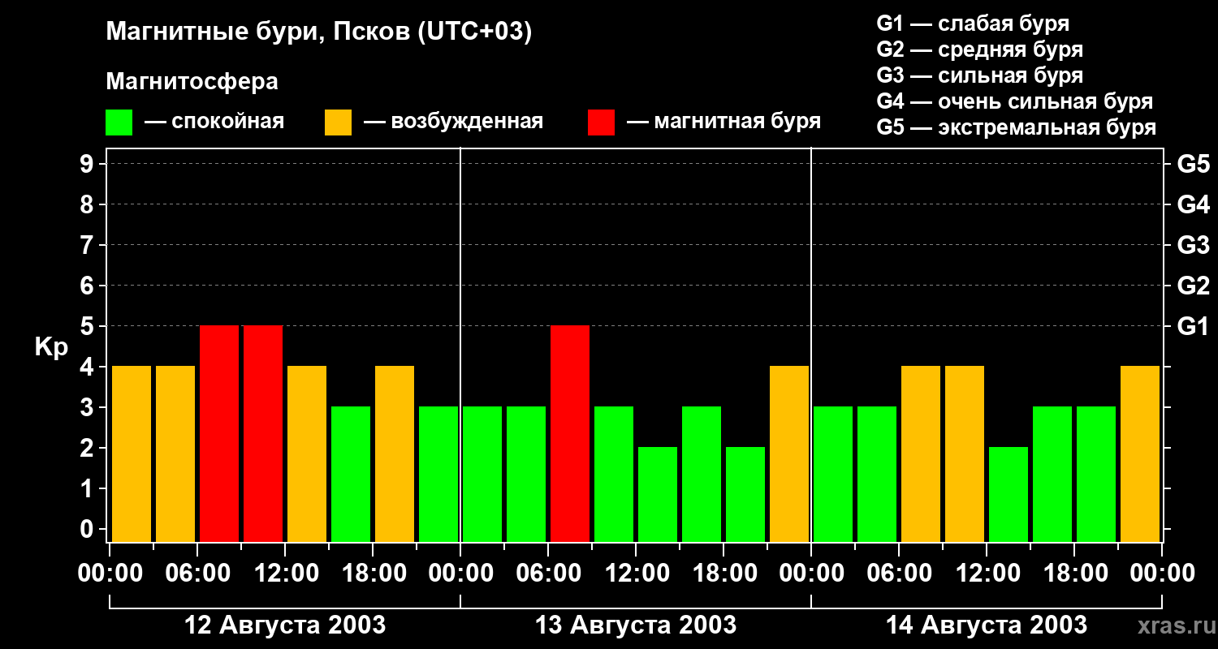Click the 'Магнитосфера' legend heading

pos(192,82)
